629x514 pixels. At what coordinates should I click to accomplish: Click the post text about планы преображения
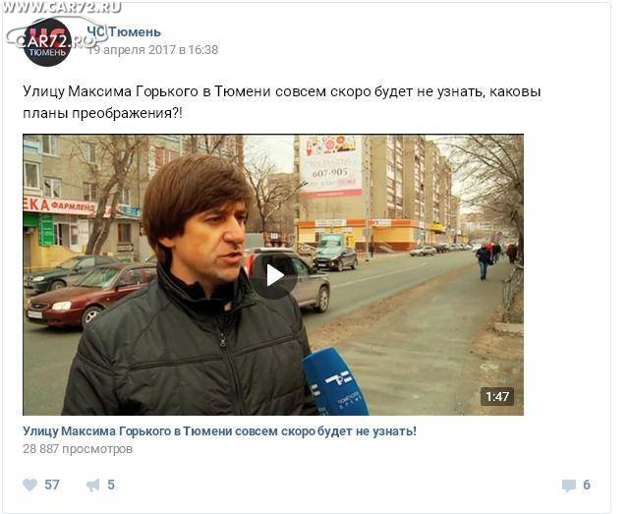click(282, 102)
